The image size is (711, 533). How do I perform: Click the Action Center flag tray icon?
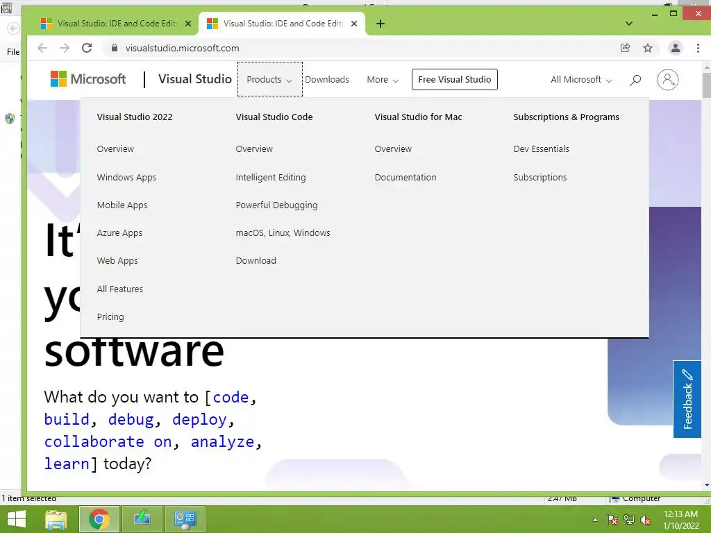(612, 520)
